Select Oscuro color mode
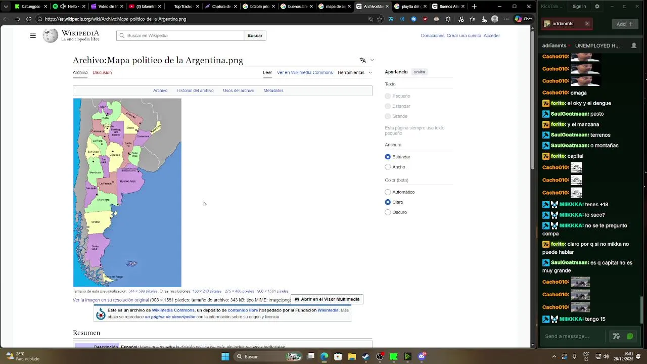Viewport: 647px width, 364px height. point(388,212)
